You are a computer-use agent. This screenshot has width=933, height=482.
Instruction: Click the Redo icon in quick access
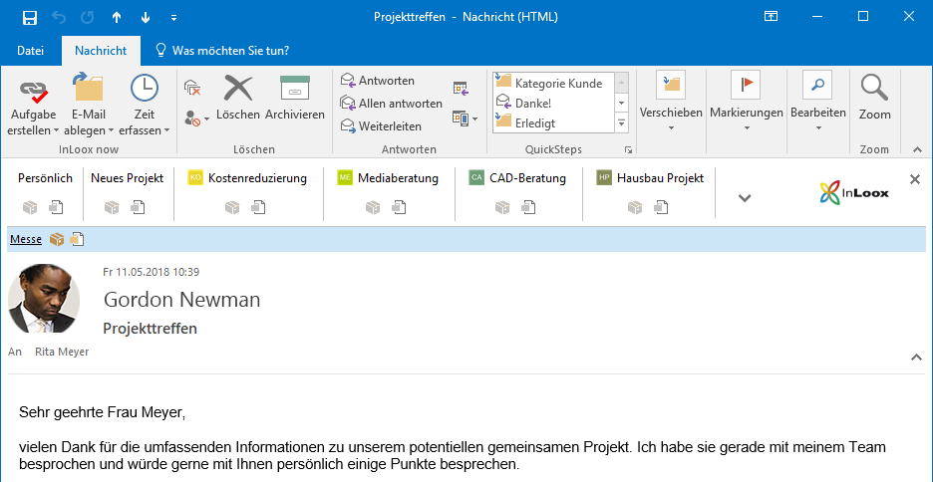pyautogui.click(x=88, y=17)
